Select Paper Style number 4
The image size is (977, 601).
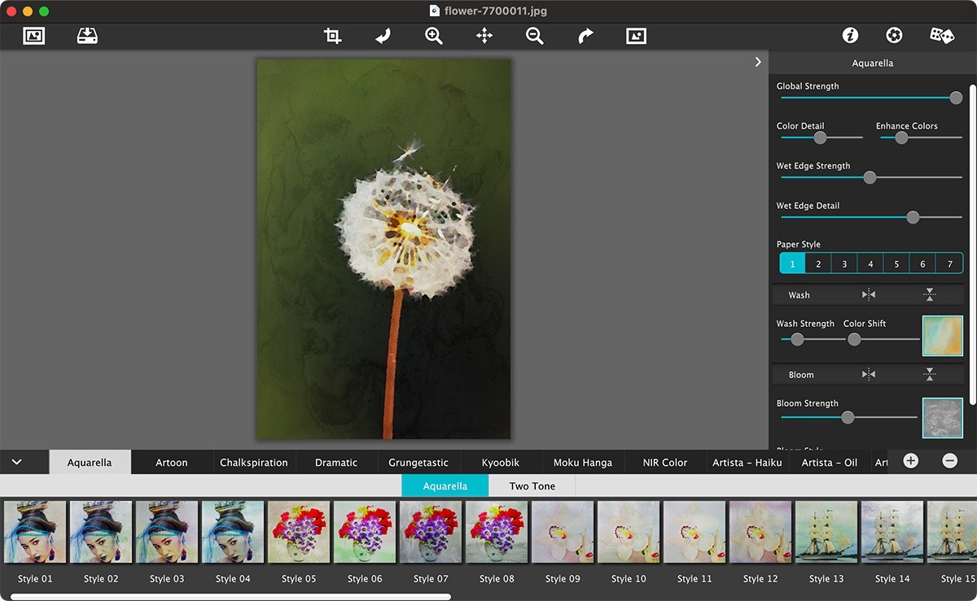pyautogui.click(x=870, y=263)
